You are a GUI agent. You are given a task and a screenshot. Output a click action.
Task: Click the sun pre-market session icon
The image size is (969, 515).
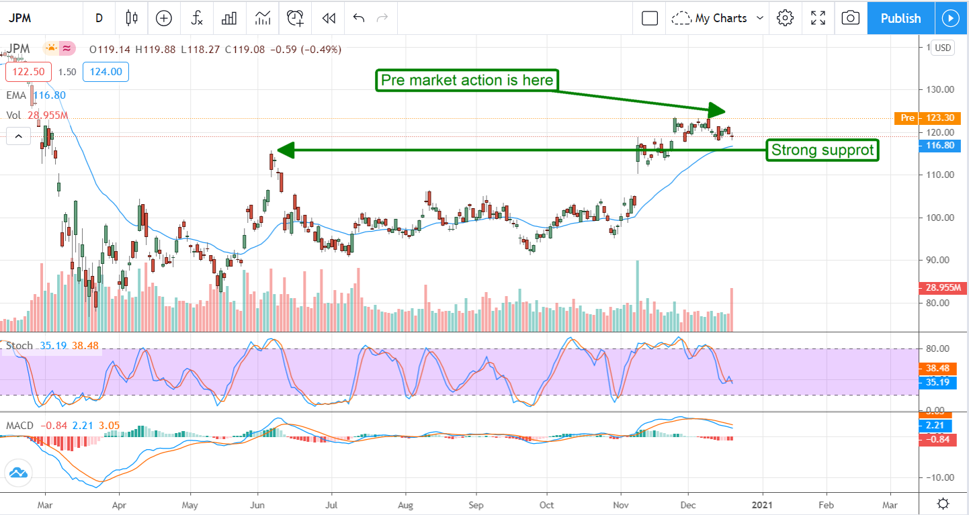pyautogui.click(x=50, y=49)
